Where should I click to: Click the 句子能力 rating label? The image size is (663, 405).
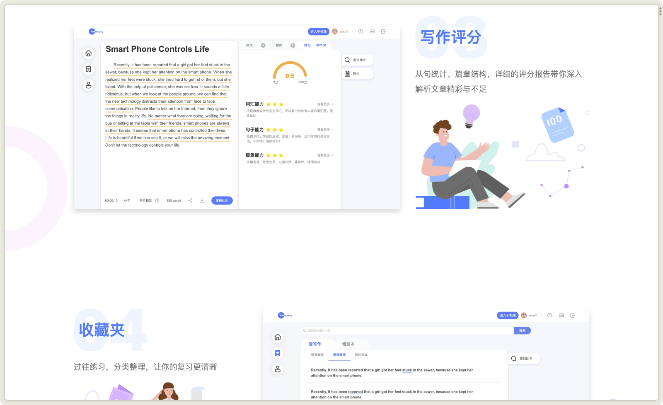254,130
